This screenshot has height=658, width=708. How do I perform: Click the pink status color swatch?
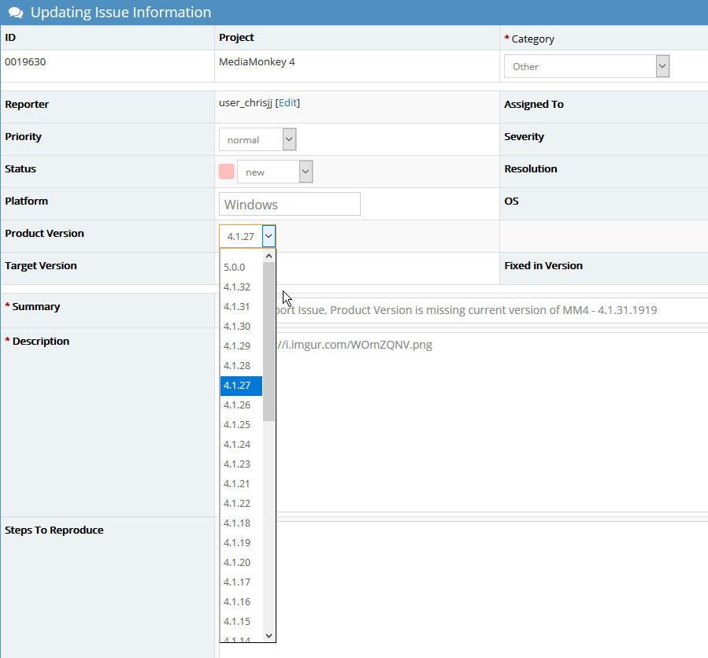pos(226,172)
